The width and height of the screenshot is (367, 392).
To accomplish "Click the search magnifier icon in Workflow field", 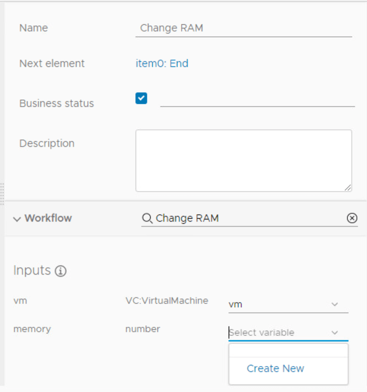I will point(147,218).
